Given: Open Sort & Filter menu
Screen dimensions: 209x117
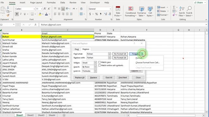Looking at the screenshot, I should click(182, 11).
